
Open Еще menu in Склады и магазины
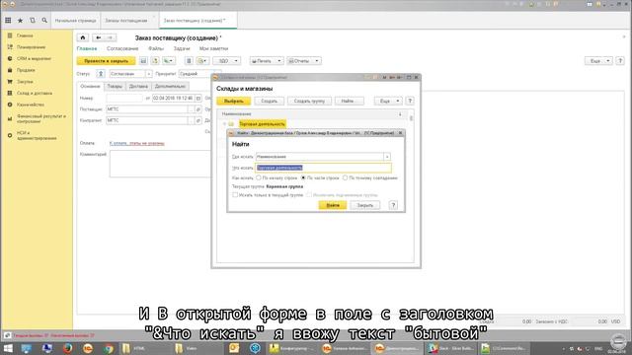(388, 101)
